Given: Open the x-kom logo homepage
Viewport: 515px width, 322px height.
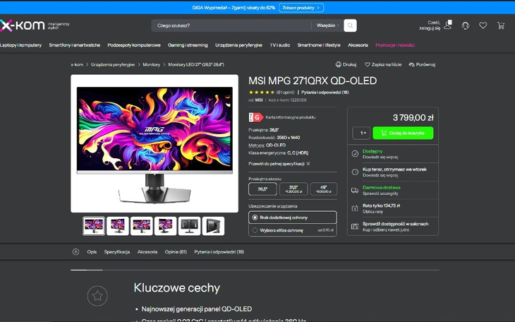Looking at the screenshot, I should [x=22, y=25].
